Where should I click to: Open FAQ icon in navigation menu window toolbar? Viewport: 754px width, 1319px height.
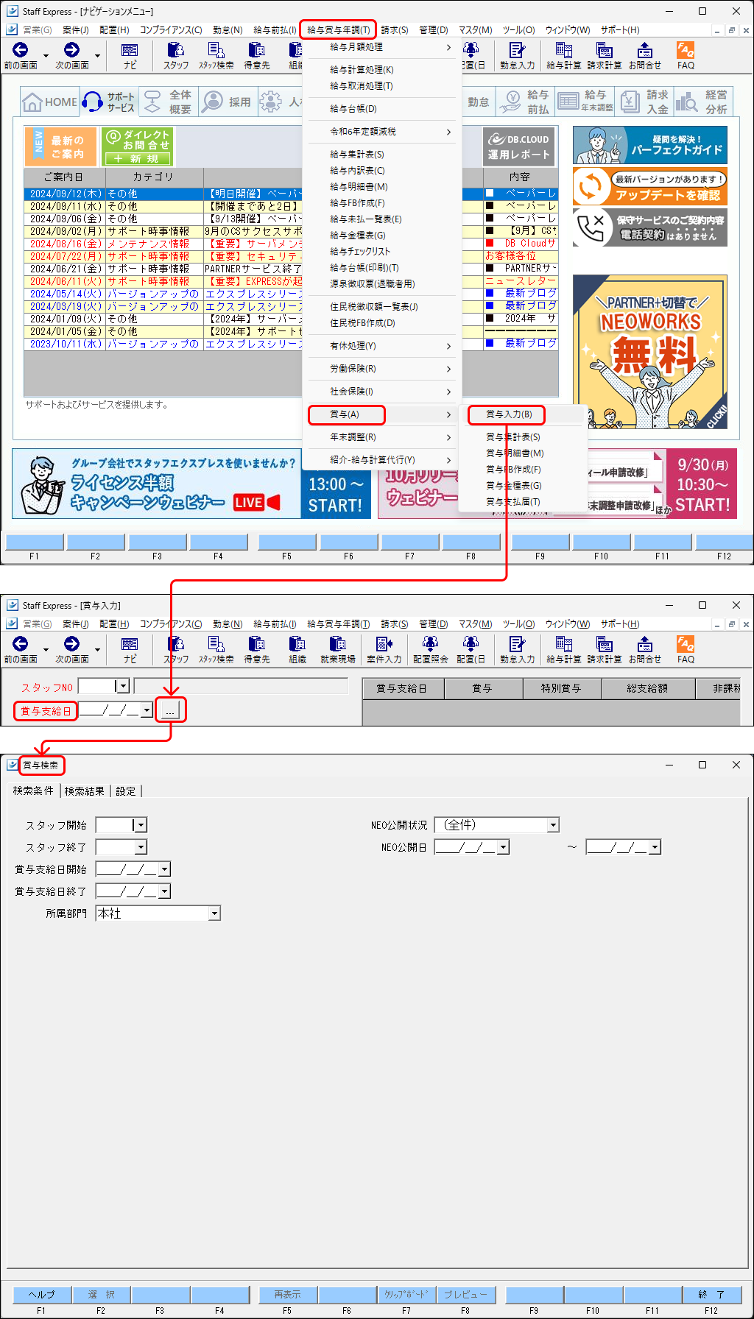tap(686, 55)
